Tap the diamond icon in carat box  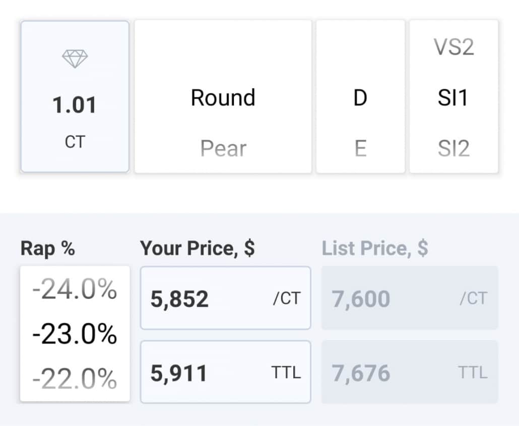point(75,59)
